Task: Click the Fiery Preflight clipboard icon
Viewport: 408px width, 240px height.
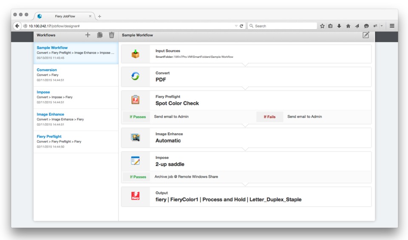Action: [135, 100]
